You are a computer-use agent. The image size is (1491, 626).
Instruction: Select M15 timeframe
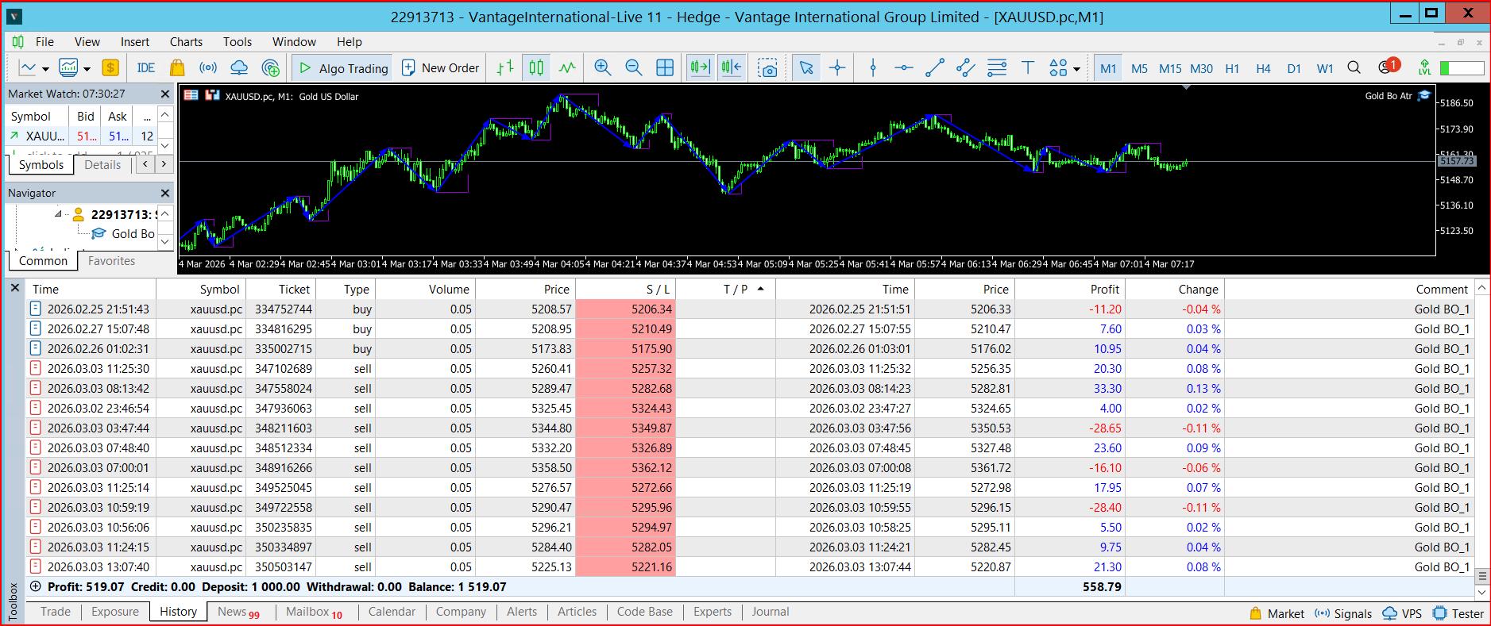click(1170, 68)
